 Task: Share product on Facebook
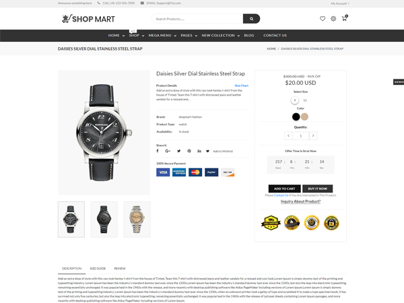(x=158, y=151)
